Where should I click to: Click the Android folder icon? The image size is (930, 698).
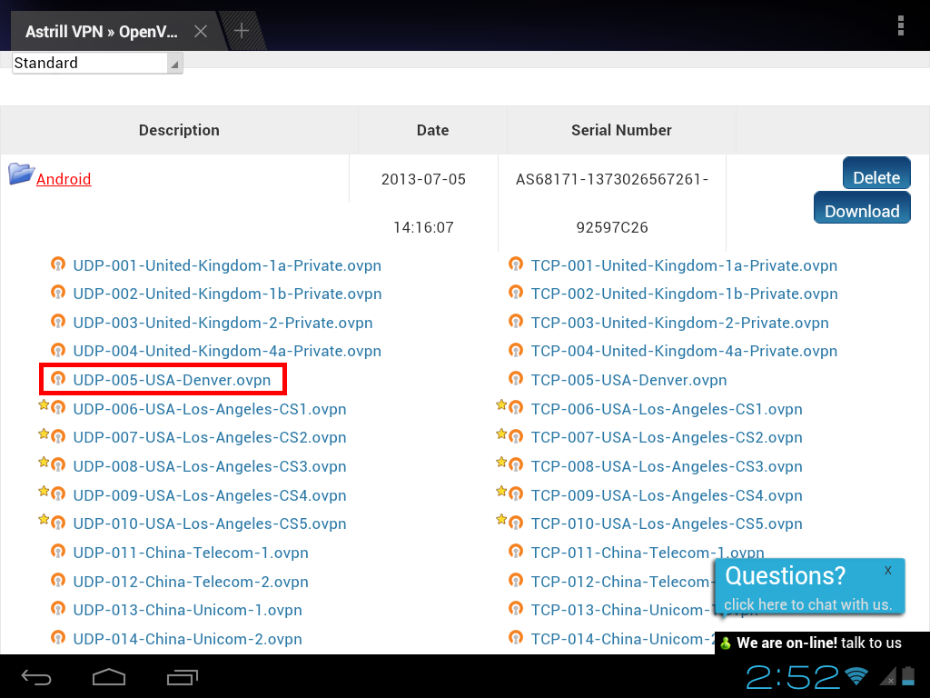tap(21, 174)
